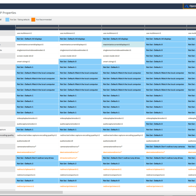Screen dimensions: 196x196
Task: Select singlemoninwindowedmode:i:1 cell in third column
Action: (123, 50)
